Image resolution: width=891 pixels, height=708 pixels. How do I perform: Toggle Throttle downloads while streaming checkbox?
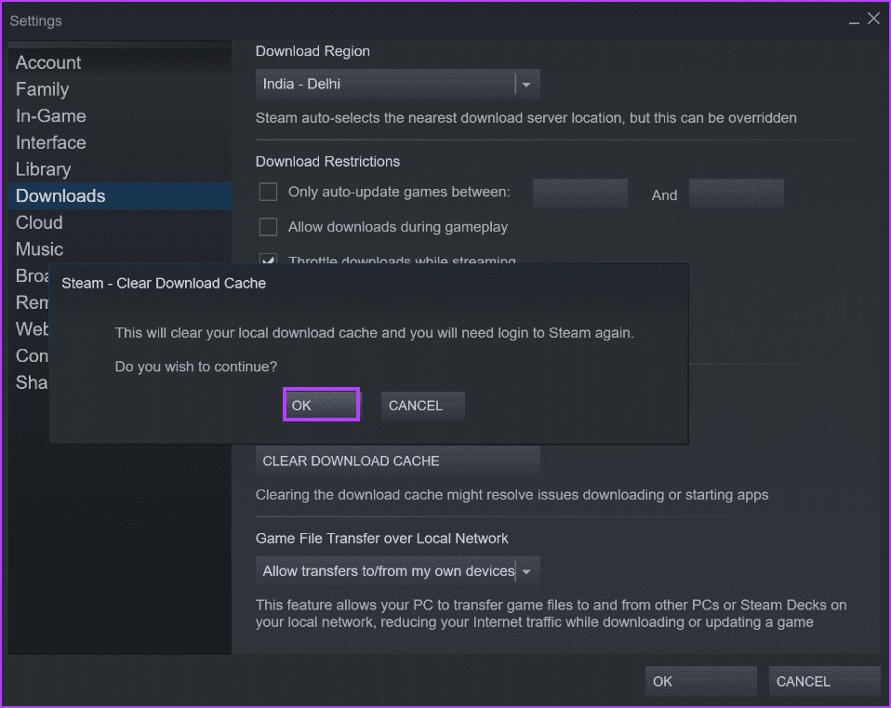click(x=268, y=259)
